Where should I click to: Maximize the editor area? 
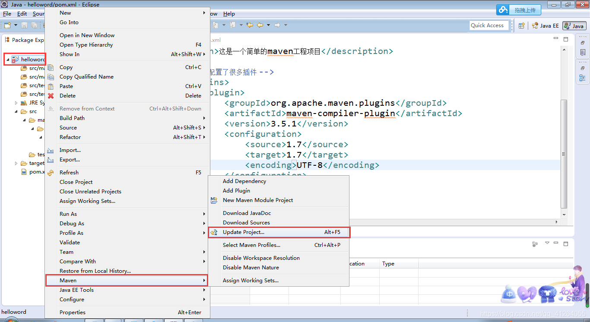click(566, 39)
